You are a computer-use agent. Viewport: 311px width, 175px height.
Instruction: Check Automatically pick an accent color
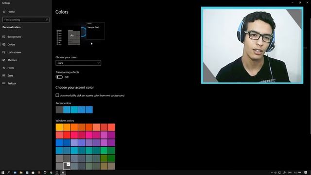(x=57, y=95)
